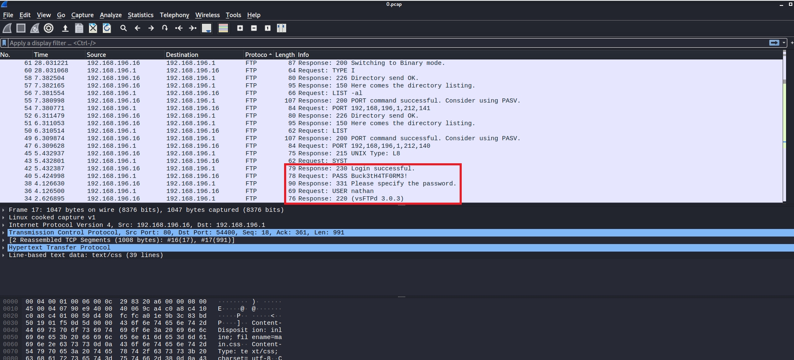Zoom in on packet list text
Screen dimensions: 794x360
(240, 28)
